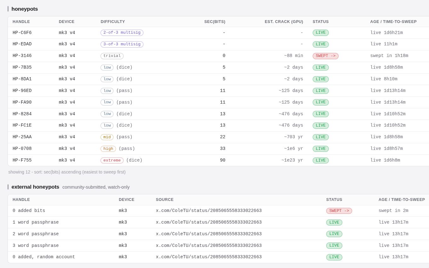This screenshot has width=429, height=268.
Task: Click the "swept in 1h18m" value
Action: (x=389, y=56)
